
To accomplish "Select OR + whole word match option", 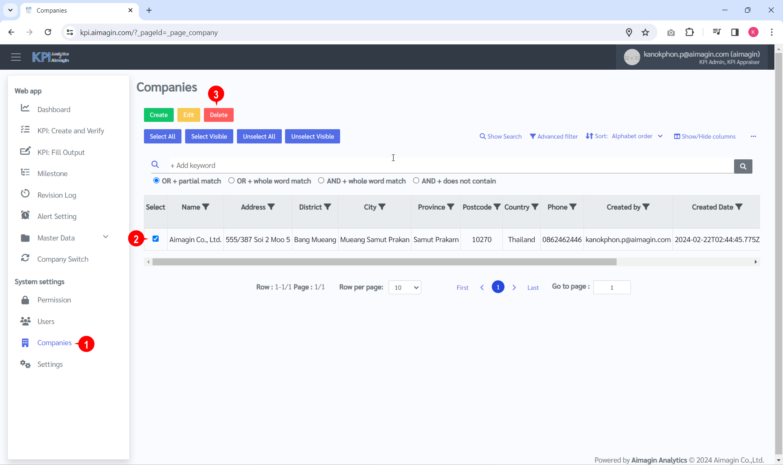I will [232, 181].
